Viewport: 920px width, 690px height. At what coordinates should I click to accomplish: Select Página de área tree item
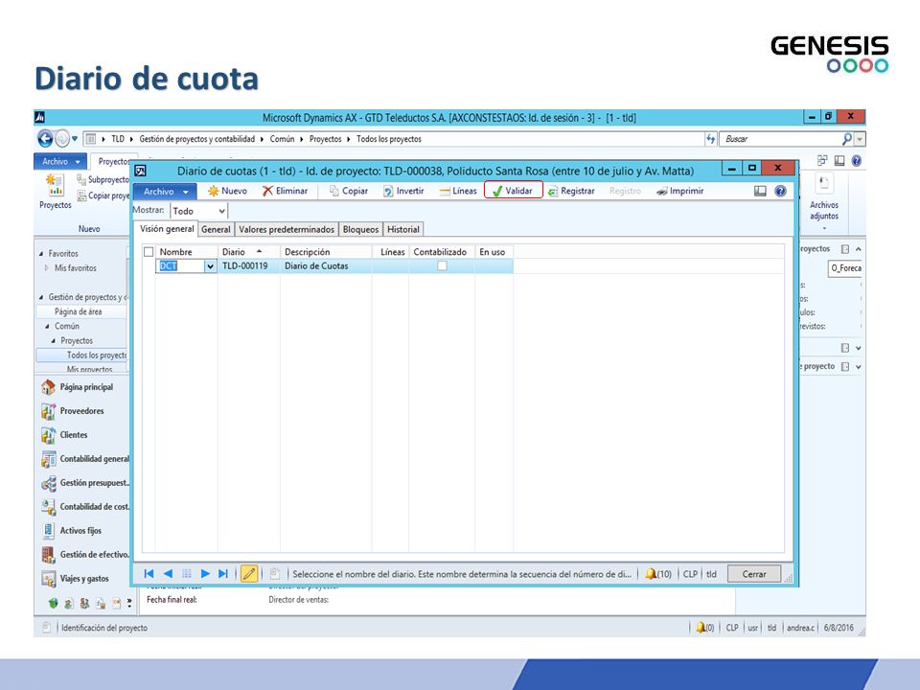click(78, 311)
